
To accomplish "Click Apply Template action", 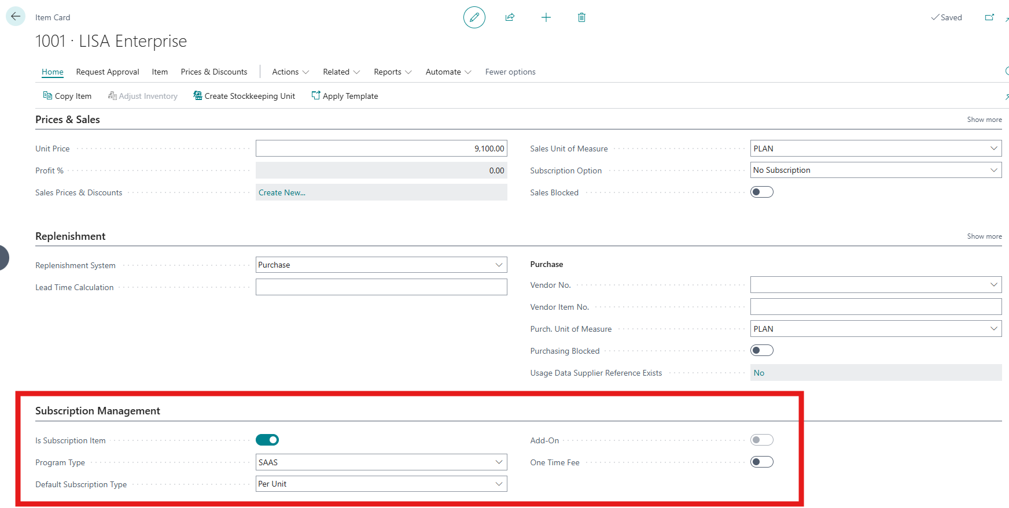I will [345, 96].
